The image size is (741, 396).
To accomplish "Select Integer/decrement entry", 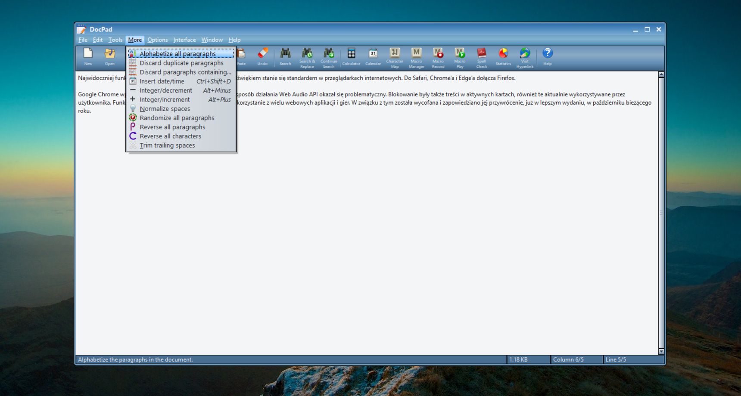I will (181, 90).
